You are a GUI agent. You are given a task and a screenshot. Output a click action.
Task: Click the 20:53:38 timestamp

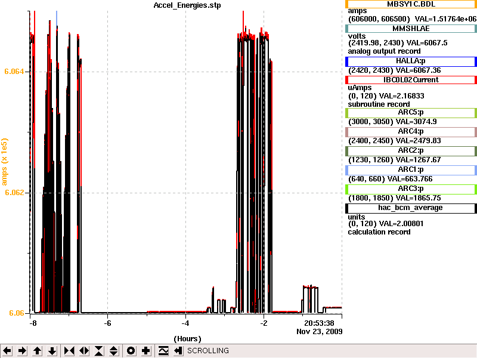tap(319, 323)
